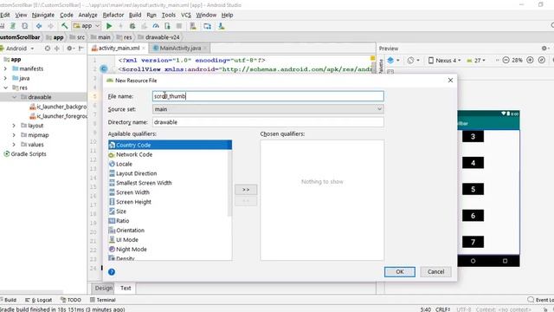The height and width of the screenshot is (312, 554).
Task: Select UI Mode qualifier
Action: 170,240
